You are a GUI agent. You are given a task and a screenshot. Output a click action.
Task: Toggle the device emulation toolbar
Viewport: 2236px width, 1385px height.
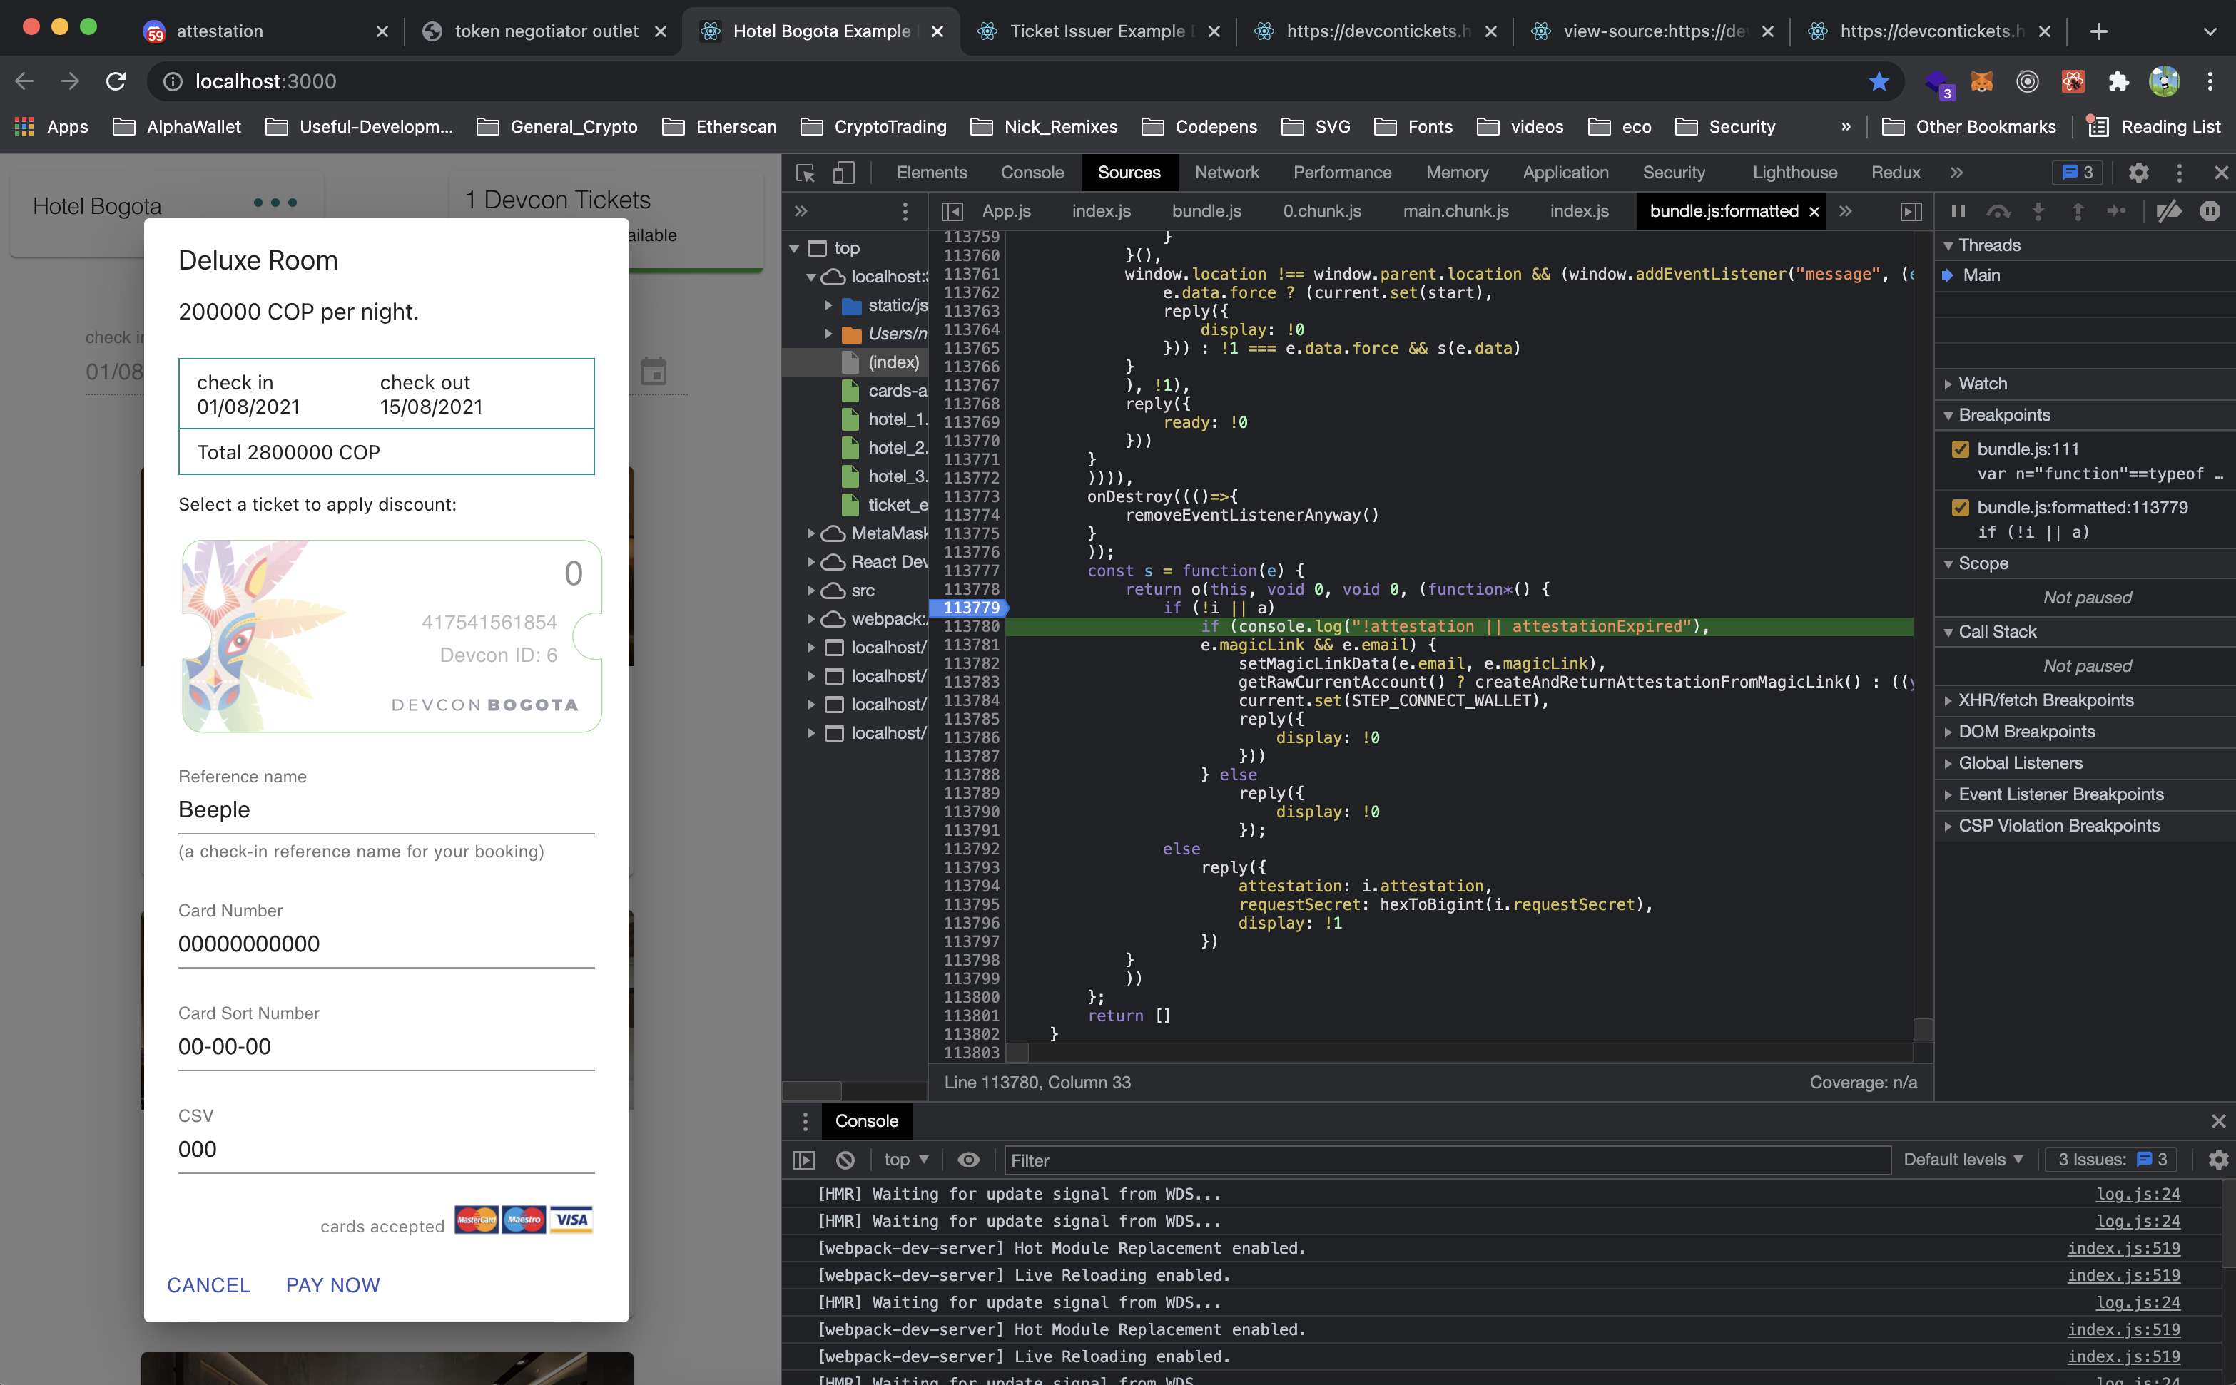844,172
